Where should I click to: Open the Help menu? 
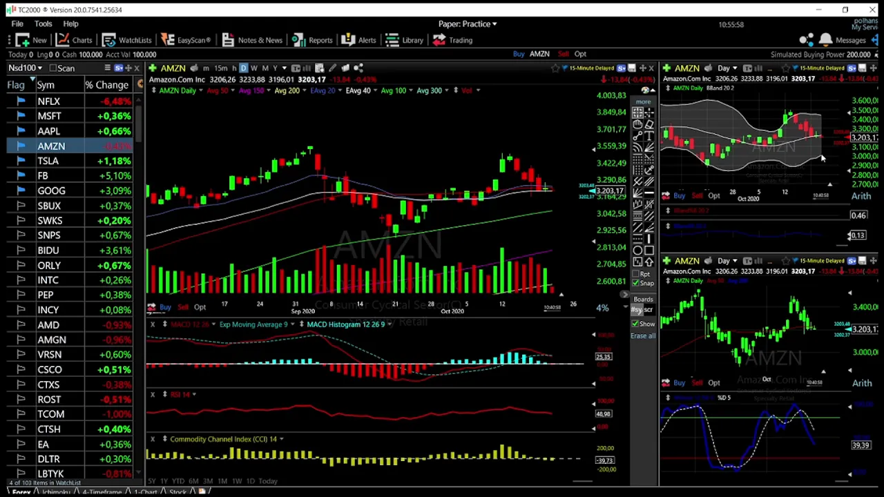[70, 24]
